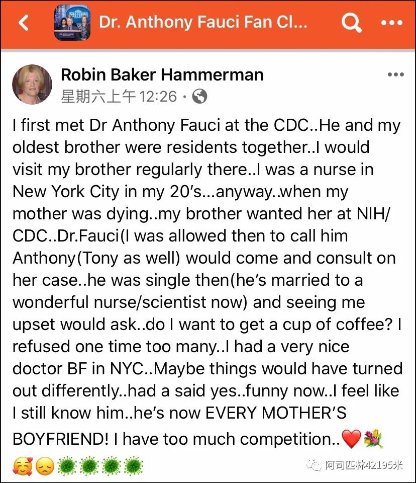Screen dimensions: 416x483
Task: Tap the last green virus emoji
Action: (x=134, y=466)
